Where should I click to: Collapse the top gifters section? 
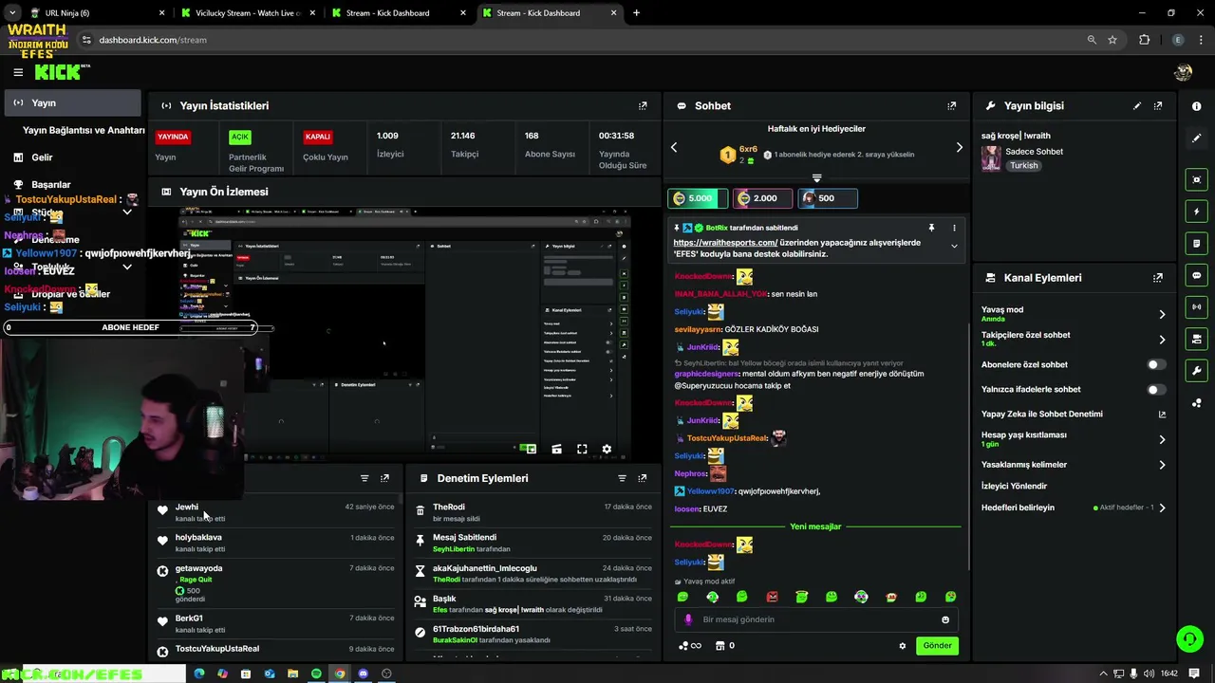[816, 178]
